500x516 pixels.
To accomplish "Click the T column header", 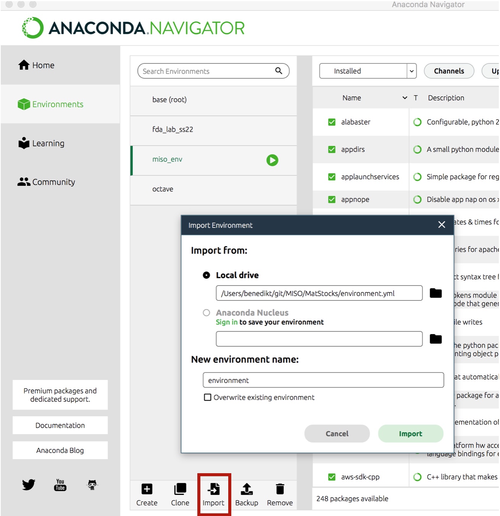I will [416, 98].
